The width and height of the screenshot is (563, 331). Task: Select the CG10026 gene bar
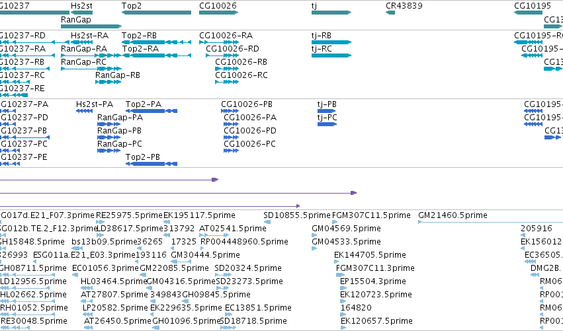tap(219, 13)
